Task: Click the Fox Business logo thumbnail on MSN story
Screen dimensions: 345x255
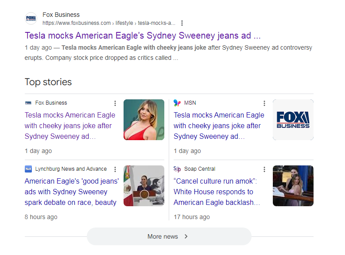Action: coord(293,120)
